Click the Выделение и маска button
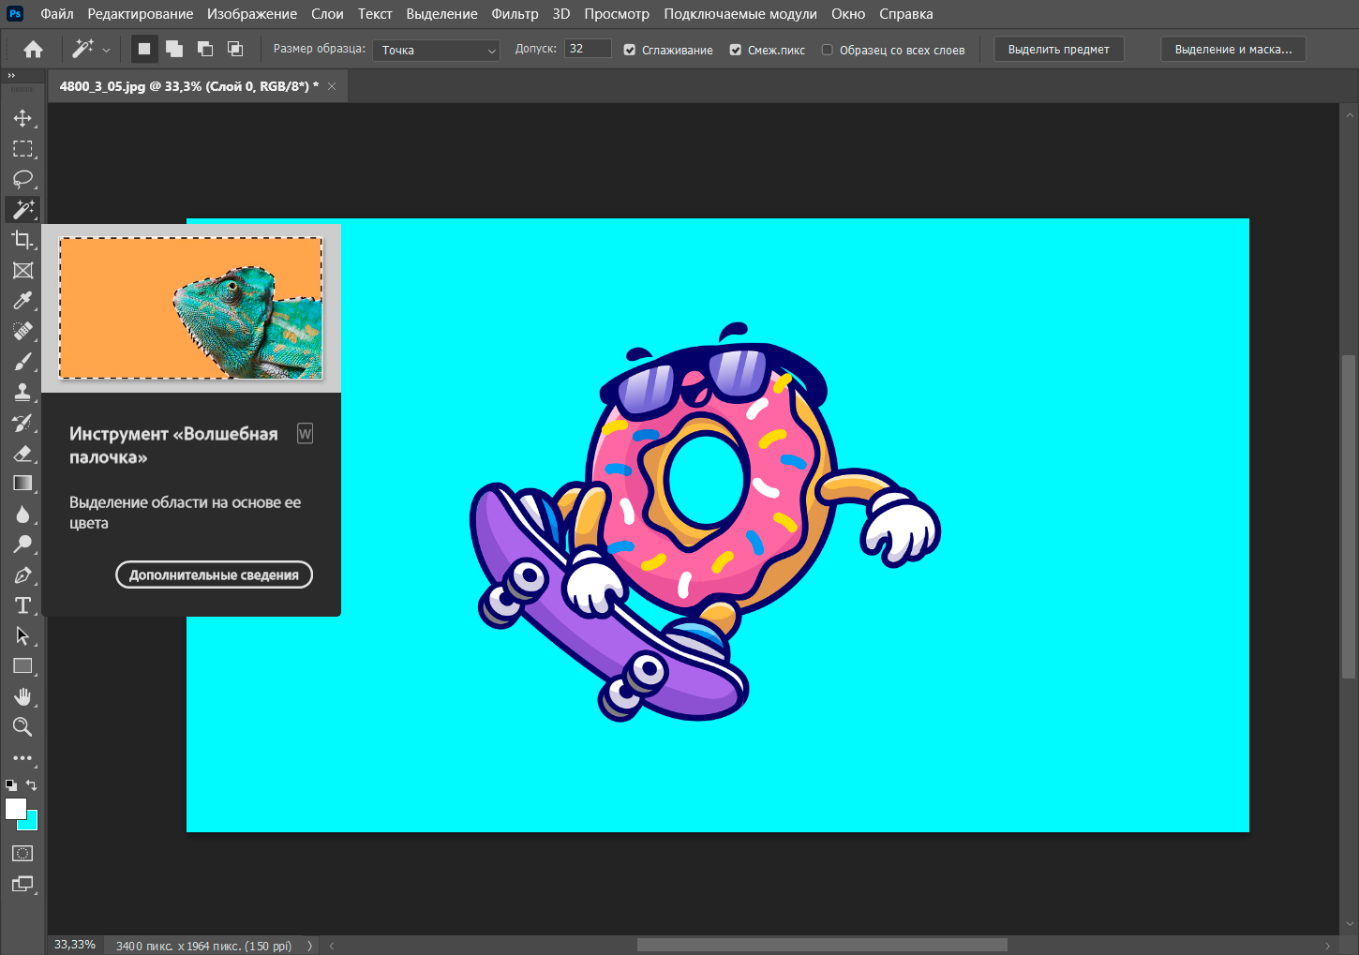This screenshot has width=1359, height=955. [x=1232, y=50]
